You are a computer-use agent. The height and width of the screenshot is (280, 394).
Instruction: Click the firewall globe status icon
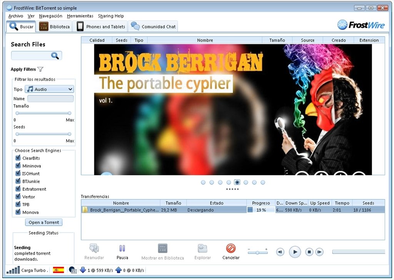(73, 270)
